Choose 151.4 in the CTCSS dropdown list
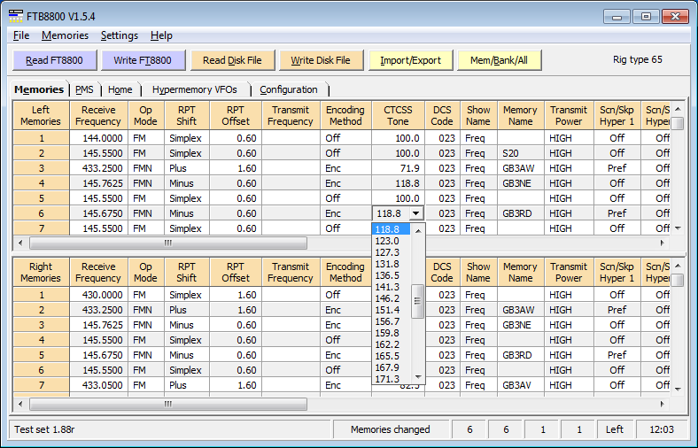This screenshot has height=448, width=698. pos(388,310)
